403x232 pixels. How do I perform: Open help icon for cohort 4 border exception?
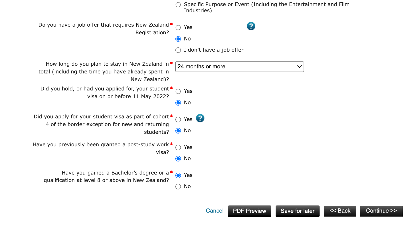tap(200, 118)
